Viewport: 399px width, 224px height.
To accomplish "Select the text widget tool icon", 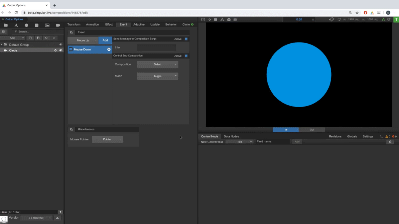I will coord(16,25).
